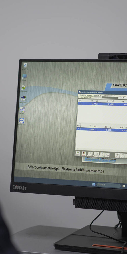Open the Windows Start menu
Image resolution: width=127 pixels, height=254 pixels.
click(94, 184)
